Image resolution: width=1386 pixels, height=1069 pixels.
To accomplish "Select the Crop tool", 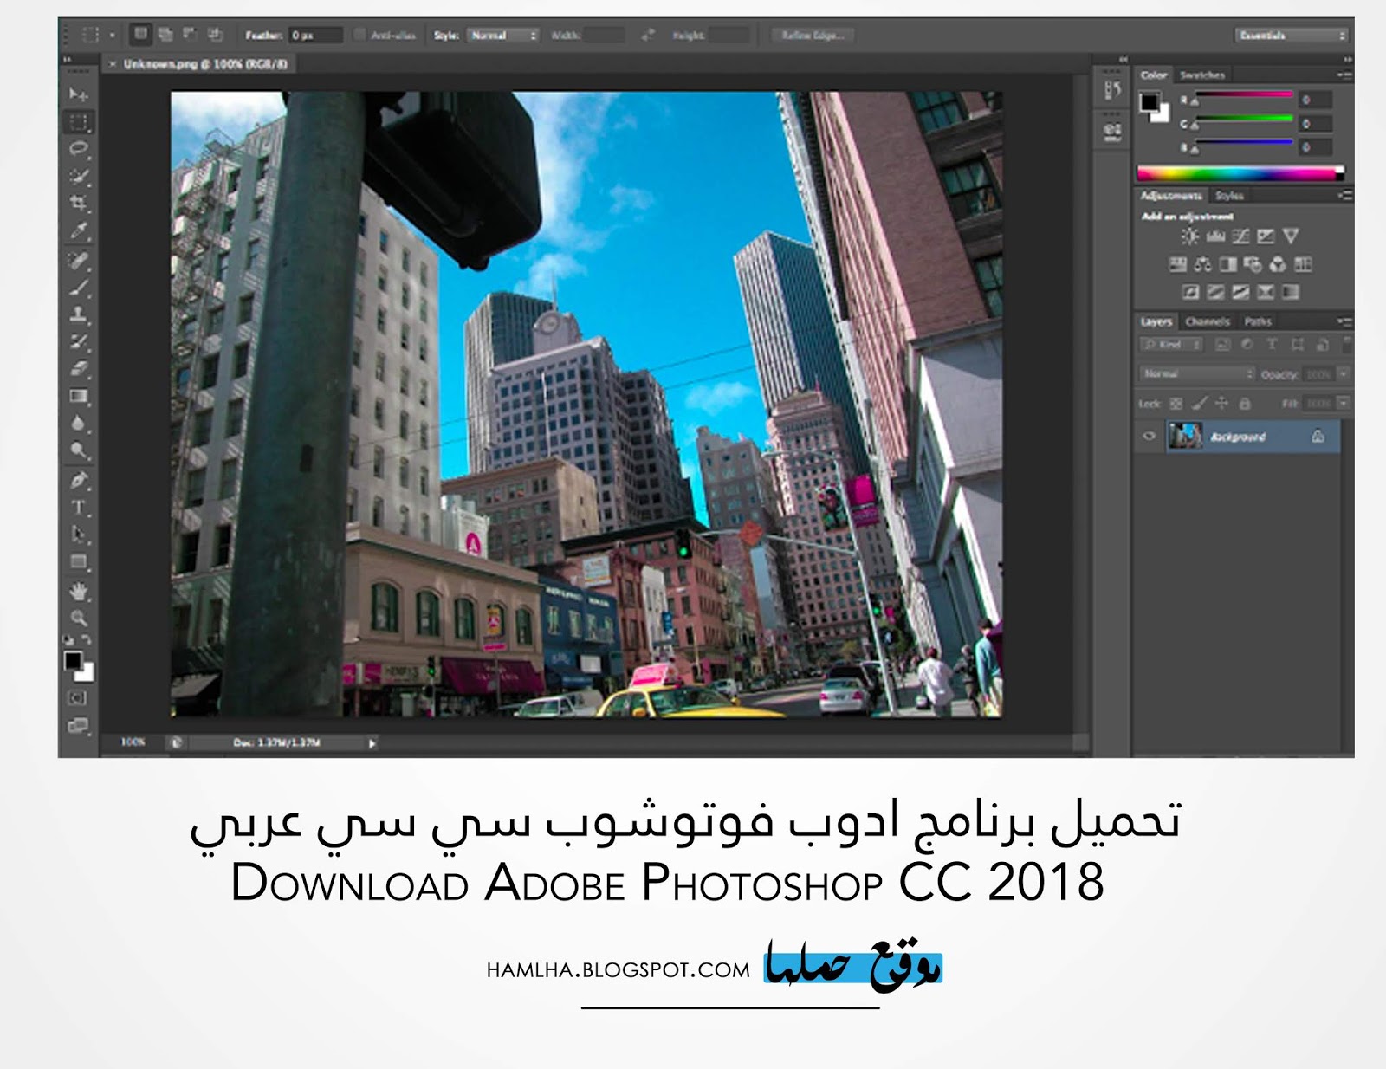I will pos(79,204).
